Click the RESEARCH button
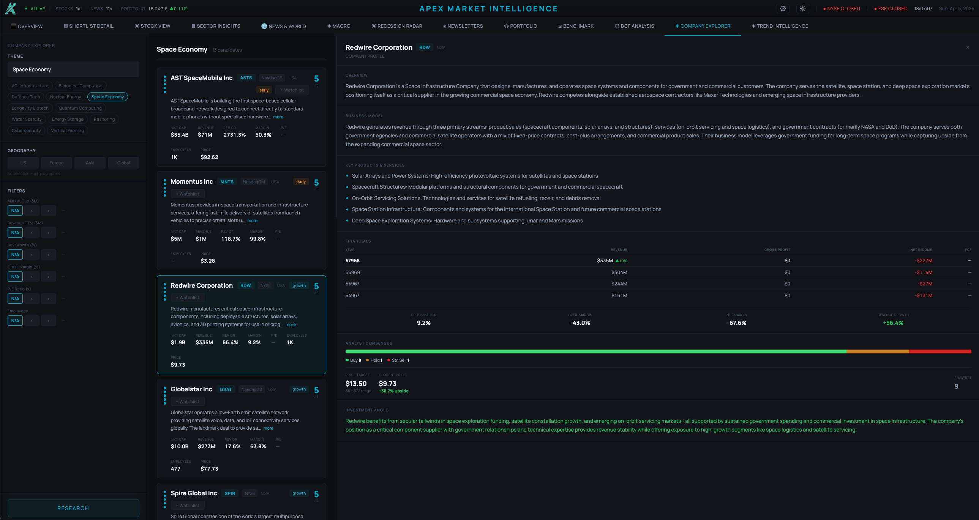This screenshot has height=520, width=979. [73, 508]
